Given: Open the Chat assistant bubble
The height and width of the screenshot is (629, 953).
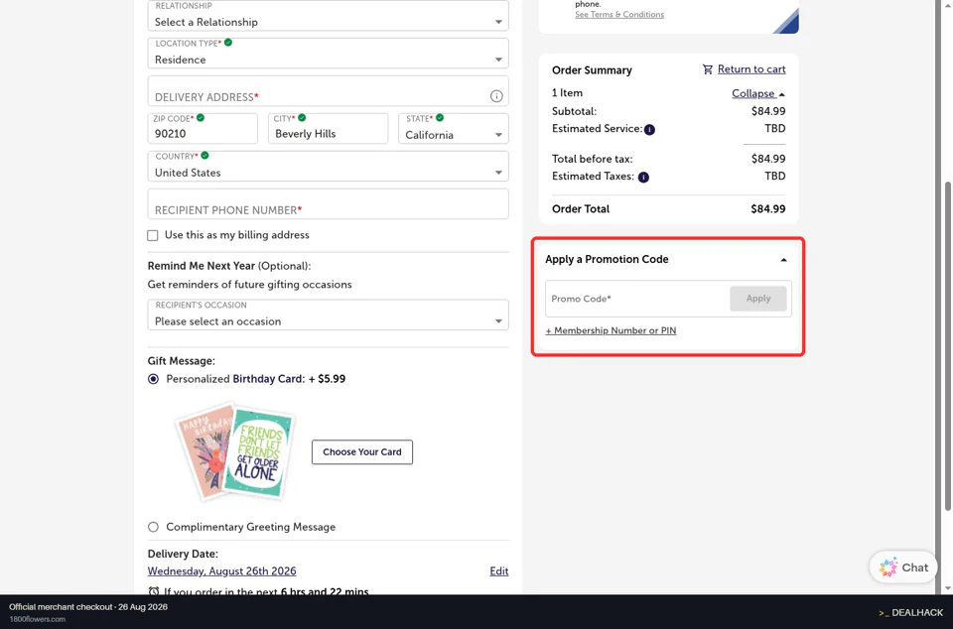Looking at the screenshot, I should (903, 567).
